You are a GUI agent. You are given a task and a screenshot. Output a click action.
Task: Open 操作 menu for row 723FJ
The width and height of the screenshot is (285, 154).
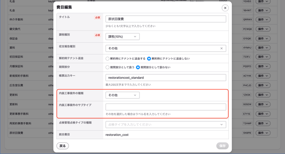(263, 57)
